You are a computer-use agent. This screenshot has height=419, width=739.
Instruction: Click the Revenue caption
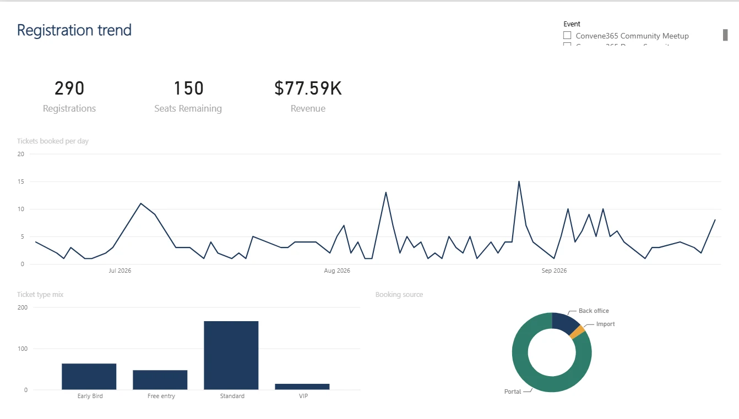tap(308, 109)
